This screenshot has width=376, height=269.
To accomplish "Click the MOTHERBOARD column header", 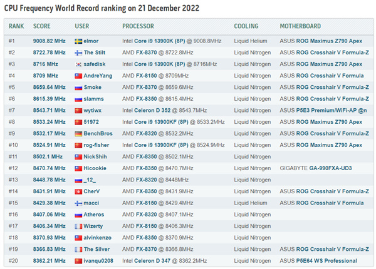I will tap(300, 26).
